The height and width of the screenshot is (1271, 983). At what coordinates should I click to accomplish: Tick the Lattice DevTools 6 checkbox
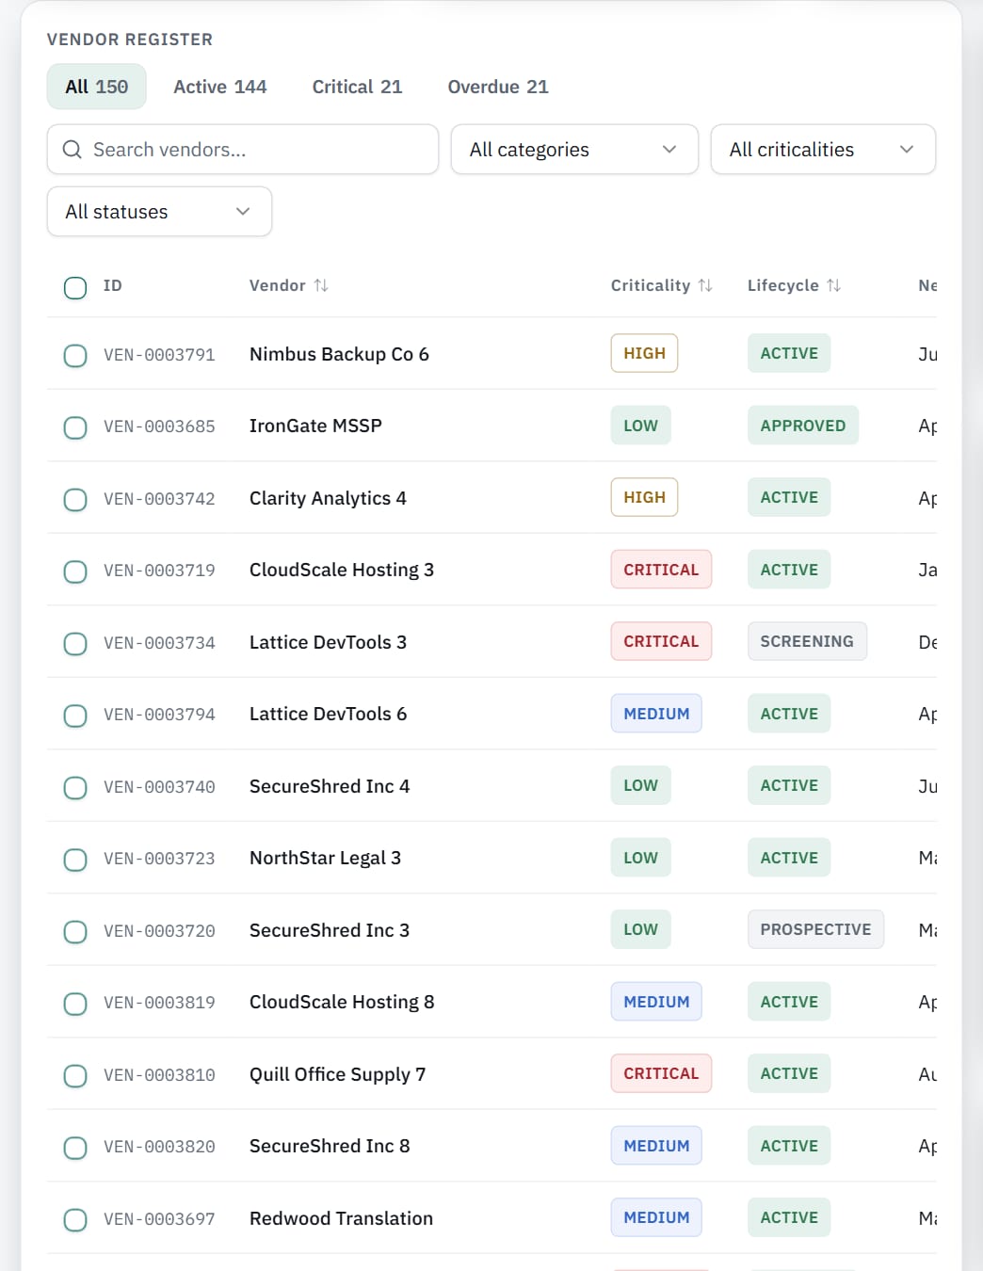(x=75, y=716)
